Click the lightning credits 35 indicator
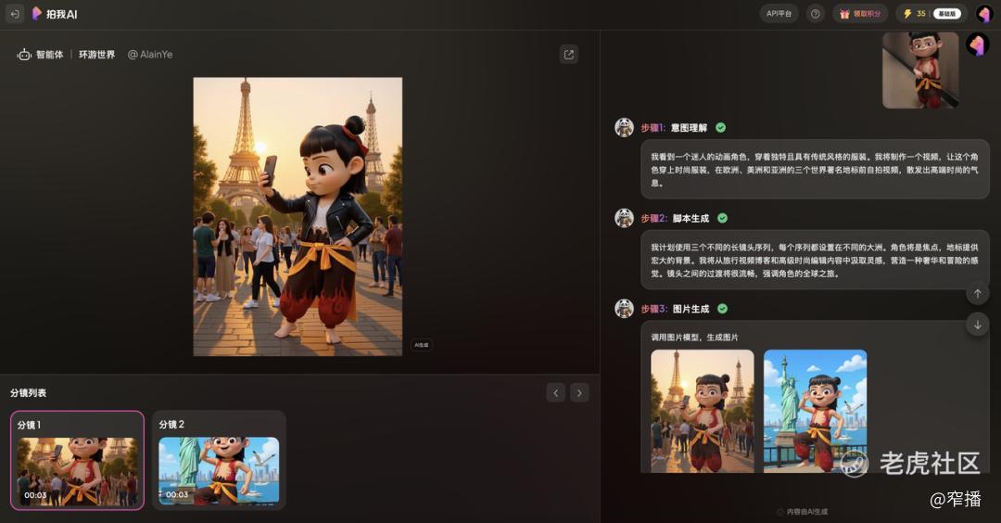 914,13
